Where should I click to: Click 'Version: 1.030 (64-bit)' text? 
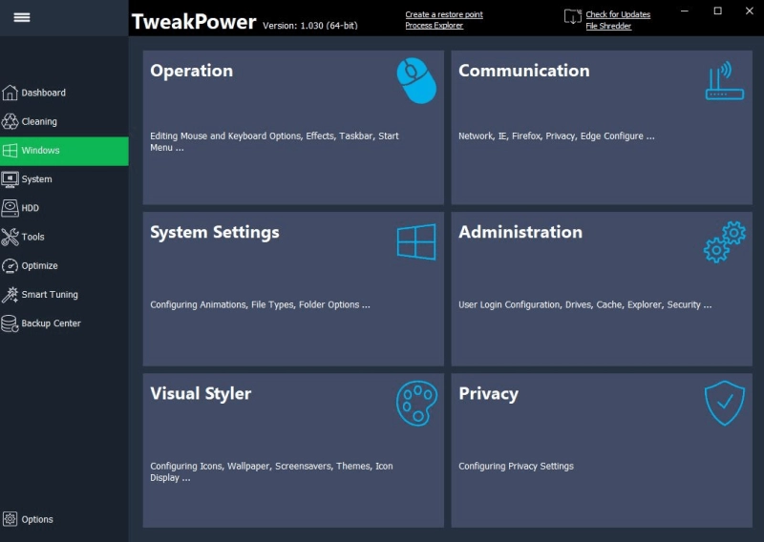(309, 26)
